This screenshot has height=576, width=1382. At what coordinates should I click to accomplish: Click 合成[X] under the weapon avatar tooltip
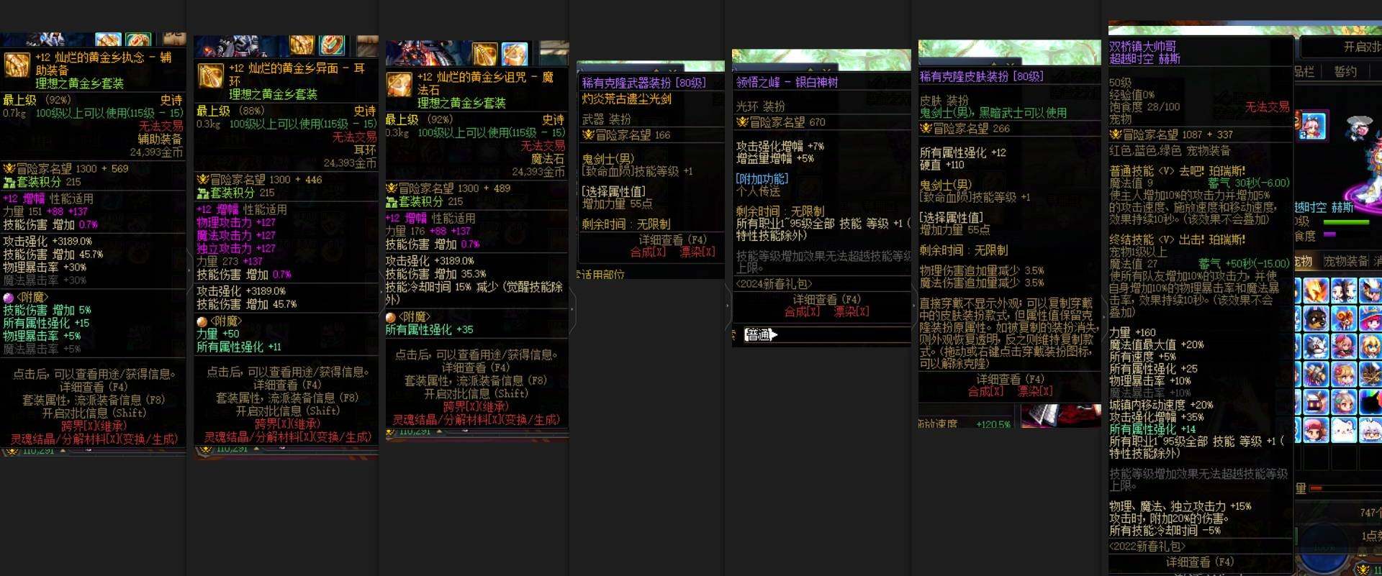coord(648,252)
